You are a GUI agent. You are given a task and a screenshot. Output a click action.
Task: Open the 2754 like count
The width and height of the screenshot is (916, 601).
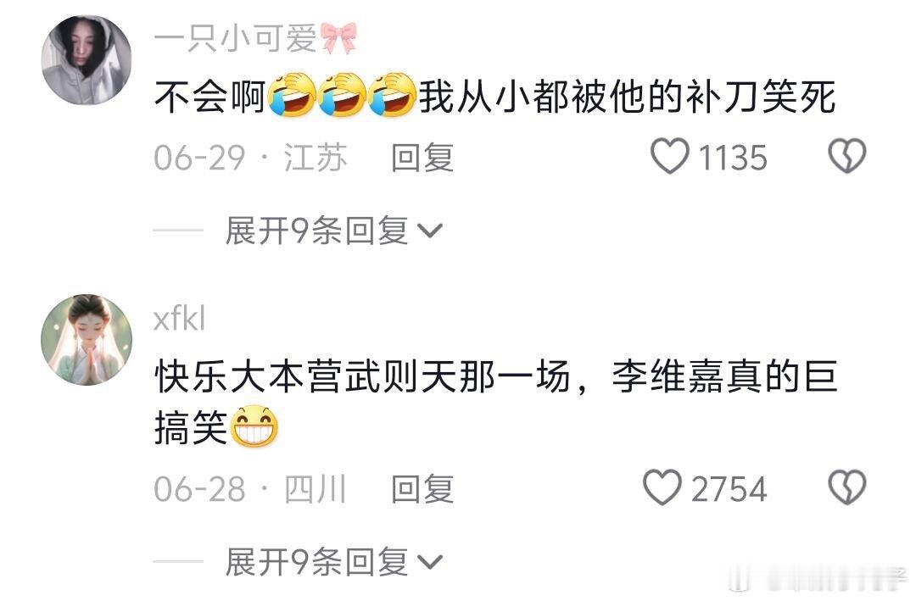point(729,489)
